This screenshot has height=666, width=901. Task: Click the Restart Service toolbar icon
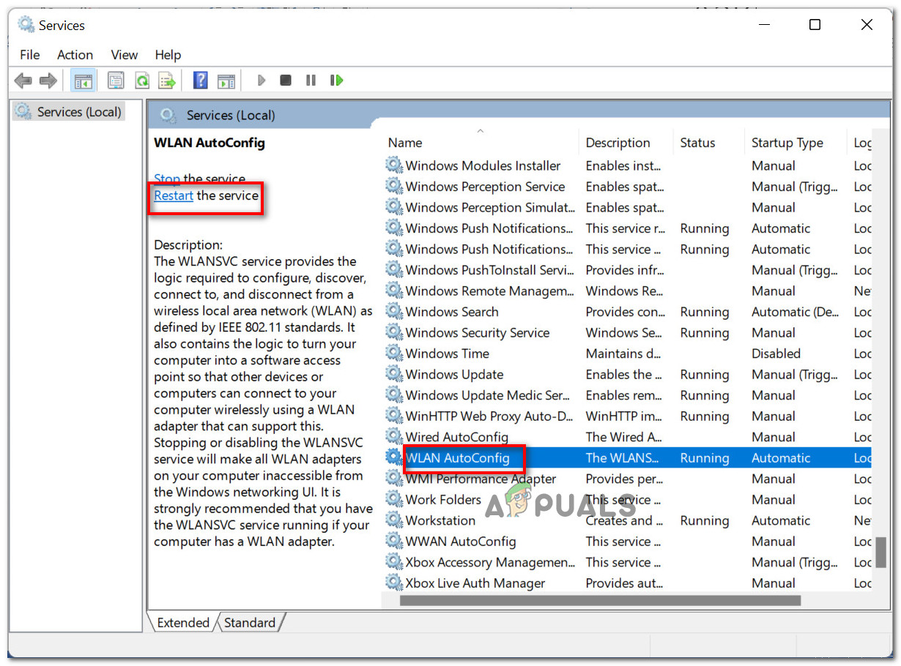pyautogui.click(x=337, y=81)
